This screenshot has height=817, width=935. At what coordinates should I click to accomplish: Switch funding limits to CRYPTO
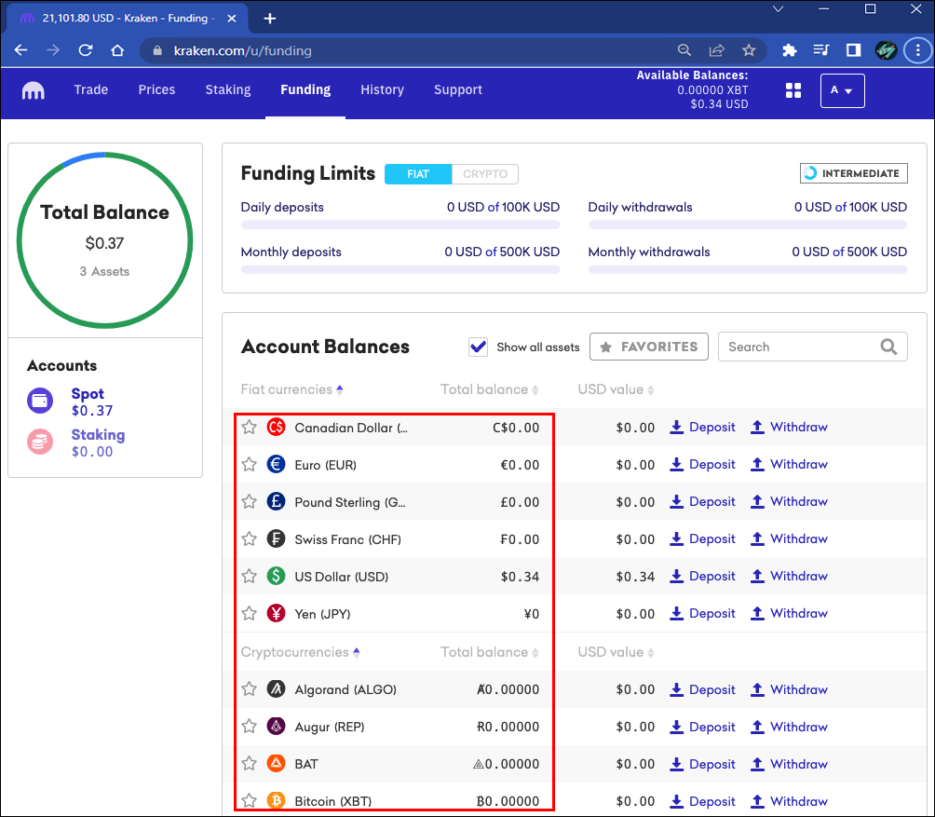(x=485, y=174)
